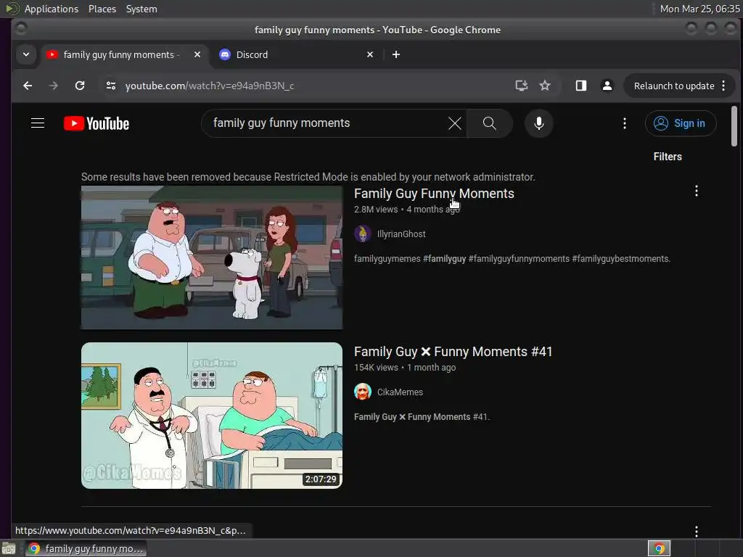Viewport: 743px width, 557px height.
Task: Open Family Guy Funny Moments video title
Action: pos(434,194)
